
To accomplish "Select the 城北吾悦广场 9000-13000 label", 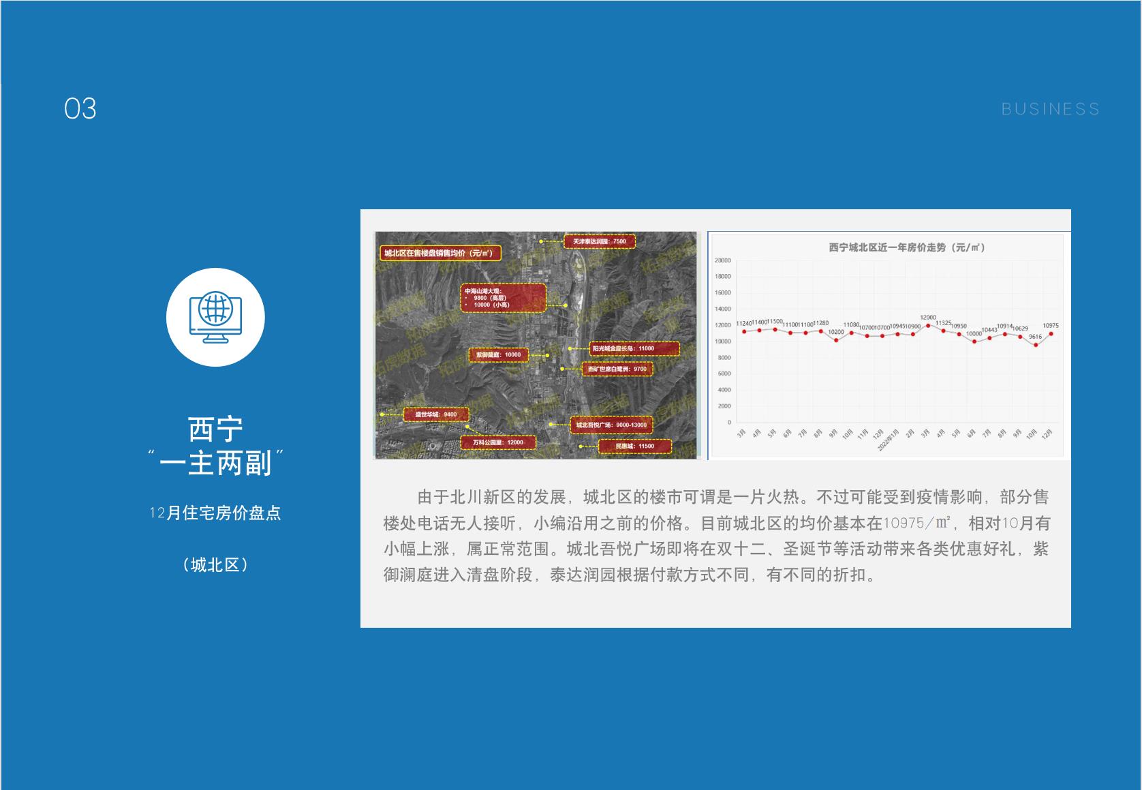I will (611, 425).
